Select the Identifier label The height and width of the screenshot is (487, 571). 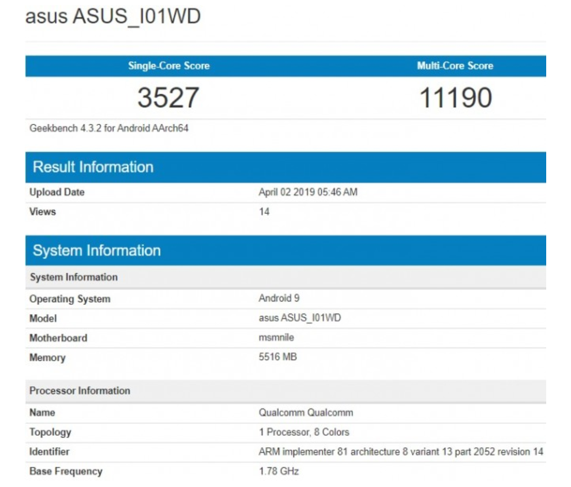pos(49,452)
